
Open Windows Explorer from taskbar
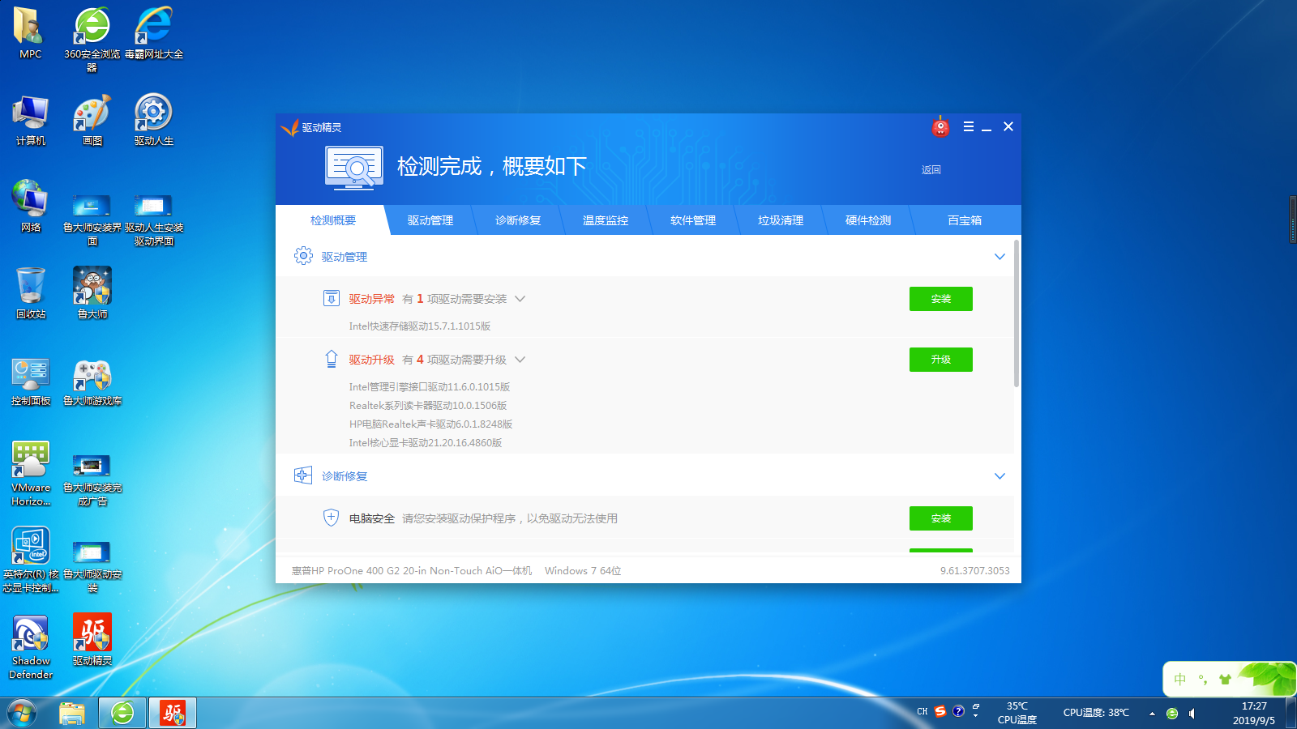coord(72,714)
